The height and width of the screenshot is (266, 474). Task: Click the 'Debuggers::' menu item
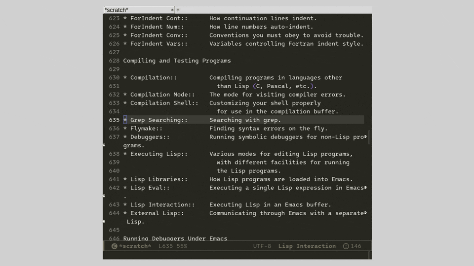(x=150, y=137)
